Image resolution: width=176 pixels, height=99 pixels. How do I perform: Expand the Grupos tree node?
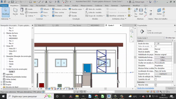click(1, 84)
